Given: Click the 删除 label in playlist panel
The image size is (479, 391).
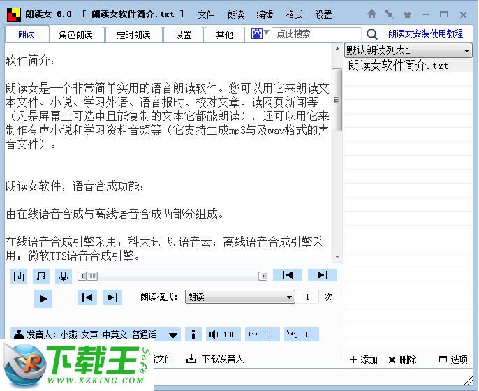Looking at the screenshot, I should pyautogui.click(x=408, y=360).
